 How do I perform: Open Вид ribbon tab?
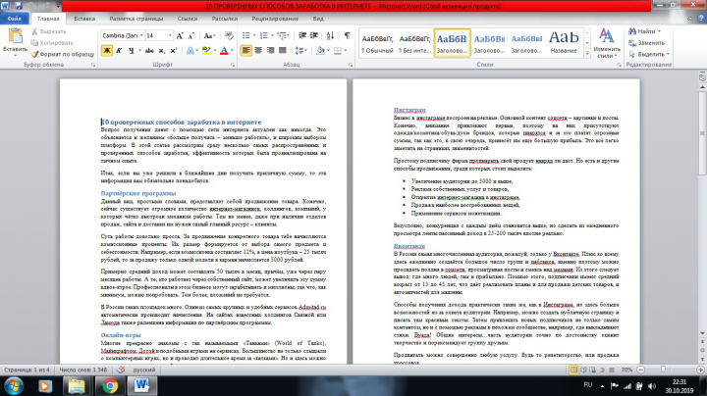318,19
